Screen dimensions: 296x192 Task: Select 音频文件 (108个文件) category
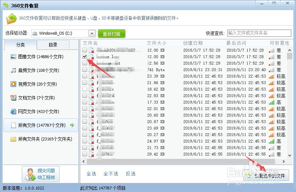pyautogui.click(x=40, y=70)
